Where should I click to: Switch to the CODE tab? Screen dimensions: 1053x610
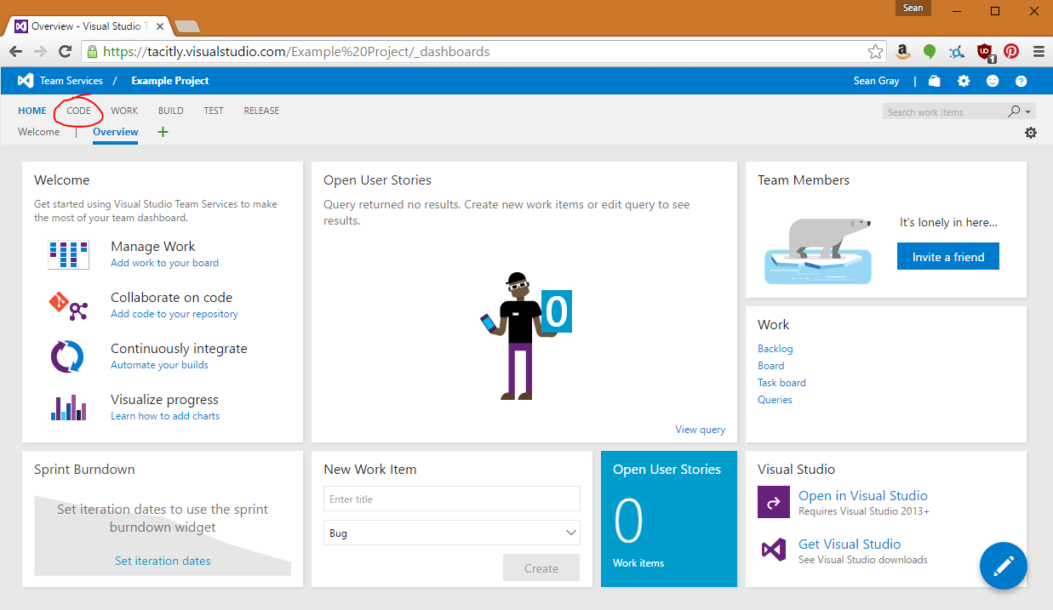click(x=78, y=111)
